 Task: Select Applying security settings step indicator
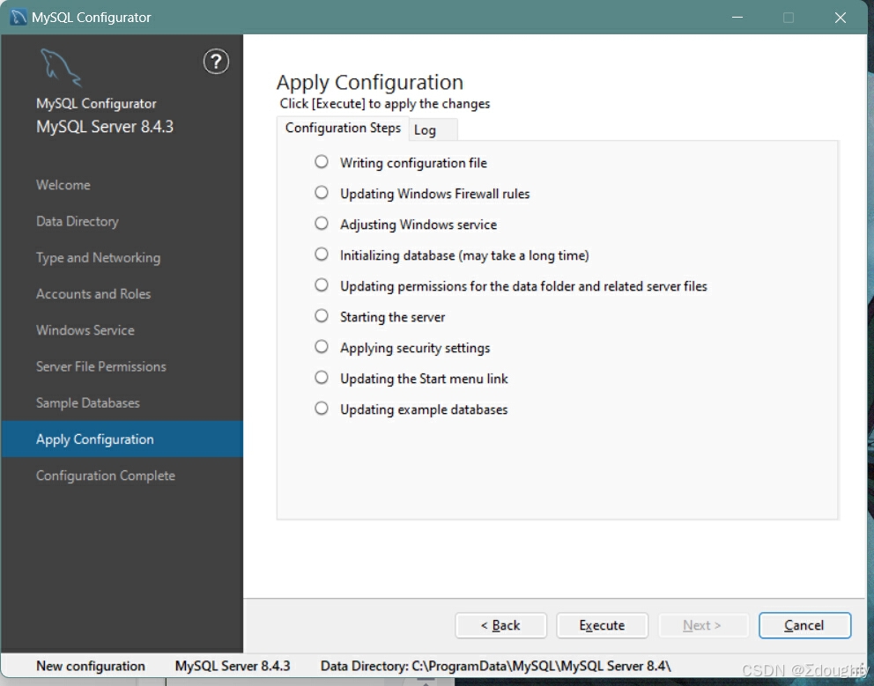click(321, 347)
